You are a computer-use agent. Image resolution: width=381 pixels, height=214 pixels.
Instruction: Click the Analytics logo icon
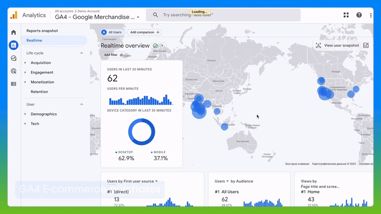pyautogui.click(x=14, y=15)
